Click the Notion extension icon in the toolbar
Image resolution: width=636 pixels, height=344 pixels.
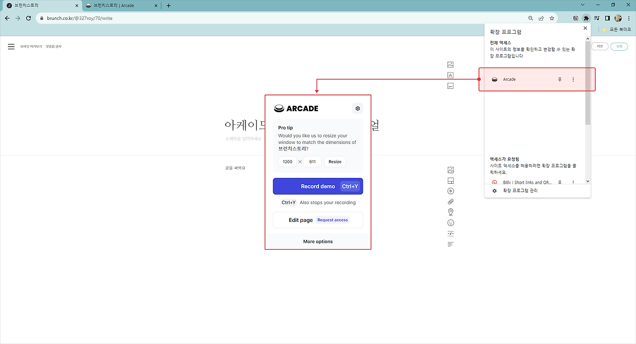point(576,18)
